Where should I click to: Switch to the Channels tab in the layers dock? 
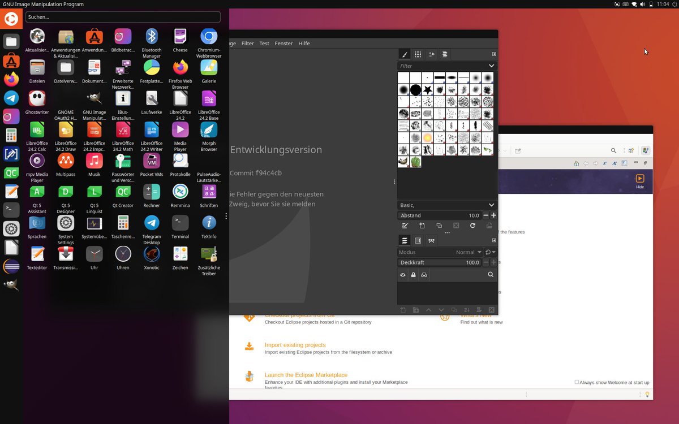[x=418, y=240]
